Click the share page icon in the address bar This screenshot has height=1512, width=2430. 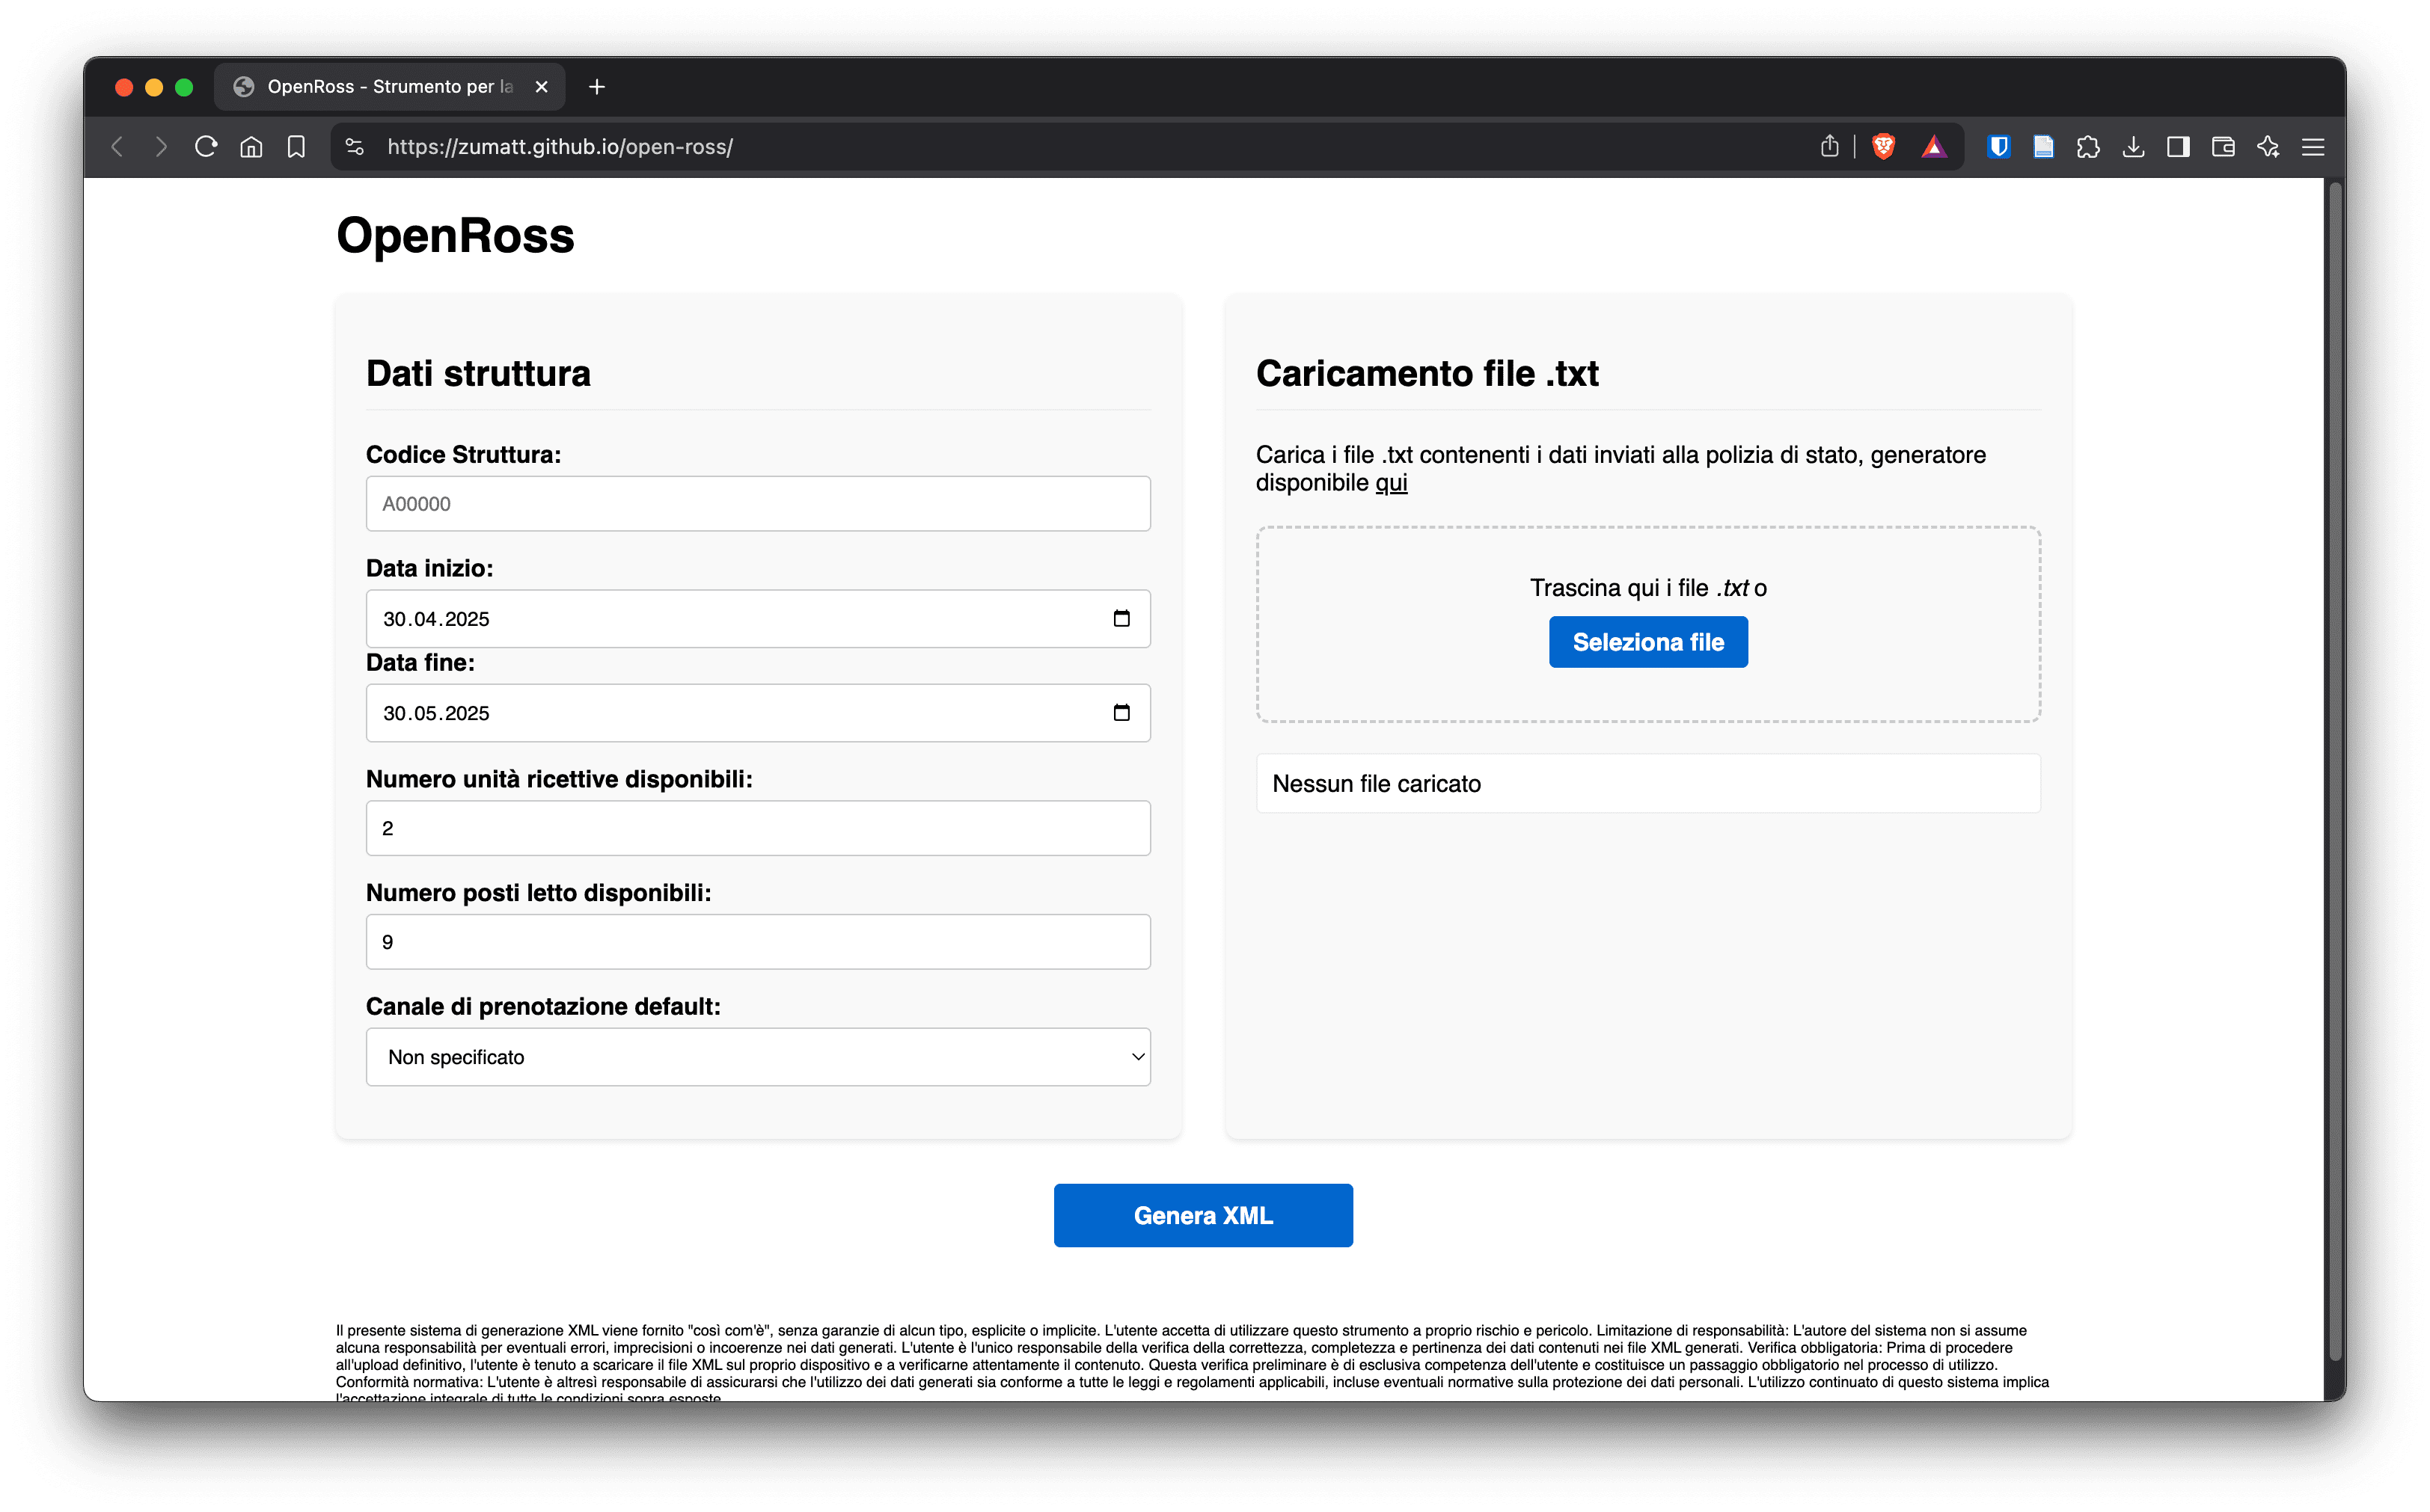pyautogui.click(x=1830, y=147)
